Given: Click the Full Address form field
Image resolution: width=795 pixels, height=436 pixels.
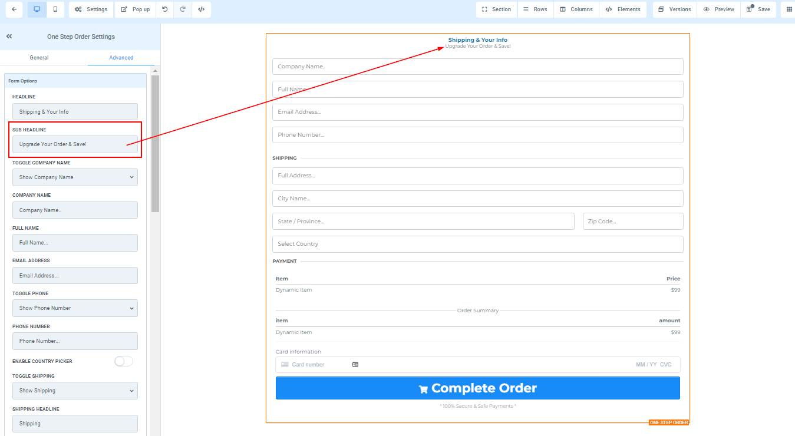Looking at the screenshot, I should point(478,176).
